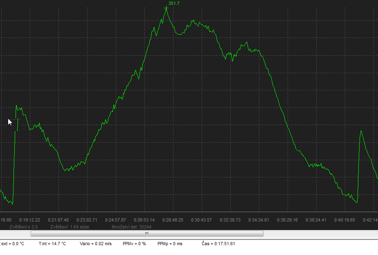378x255 pixels.
Task: Click the PPMp = 0 ms status field
Action: pos(170,244)
